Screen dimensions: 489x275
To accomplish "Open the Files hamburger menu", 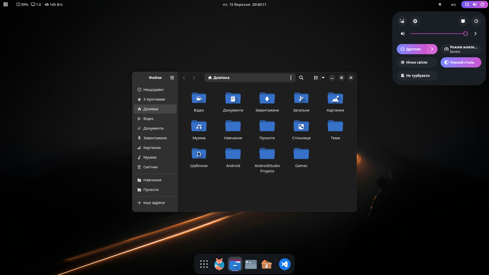I will click(x=172, y=78).
